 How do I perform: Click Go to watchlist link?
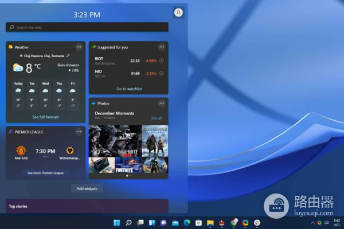(x=128, y=89)
